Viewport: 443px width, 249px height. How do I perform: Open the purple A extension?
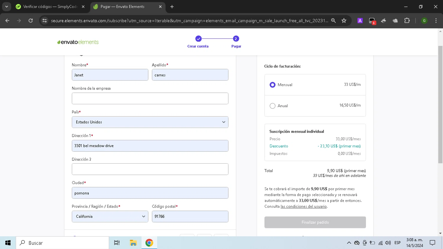[360, 21]
